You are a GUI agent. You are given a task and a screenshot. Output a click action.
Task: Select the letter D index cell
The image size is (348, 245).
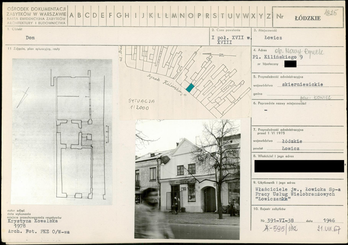tap(95, 16)
